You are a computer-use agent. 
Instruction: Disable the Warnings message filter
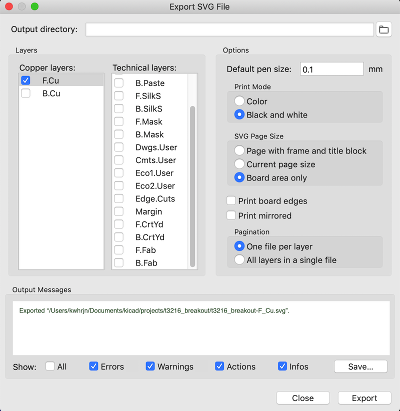click(x=150, y=366)
